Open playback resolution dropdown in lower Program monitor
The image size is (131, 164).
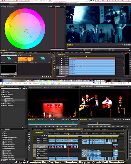116,120
